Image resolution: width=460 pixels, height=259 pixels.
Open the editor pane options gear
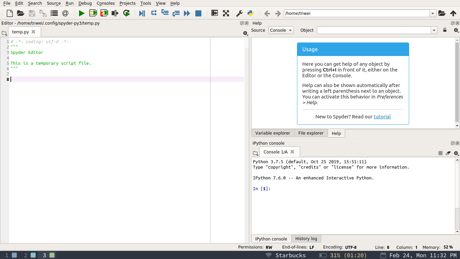click(245, 33)
